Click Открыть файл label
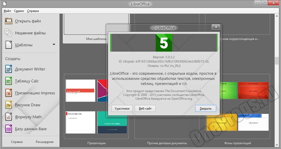The height and width of the screenshot is (149, 281). click(x=28, y=21)
